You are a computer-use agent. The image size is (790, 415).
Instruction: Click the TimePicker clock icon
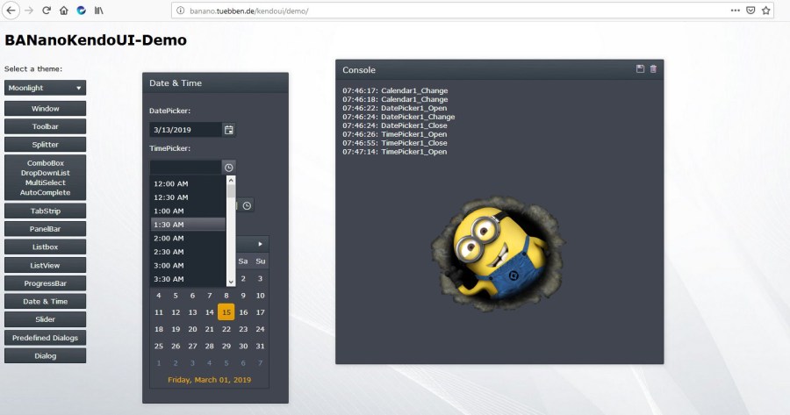point(228,167)
